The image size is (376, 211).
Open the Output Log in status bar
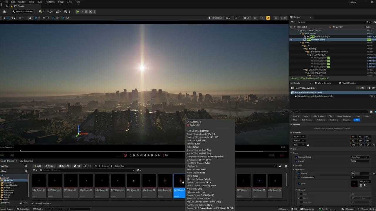(x=23, y=209)
